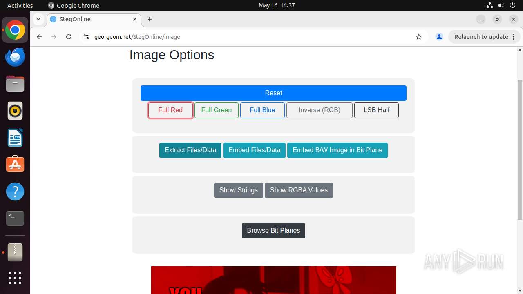The height and width of the screenshot is (294, 523).
Task: Apply the Full Green filter
Action: [x=217, y=110]
